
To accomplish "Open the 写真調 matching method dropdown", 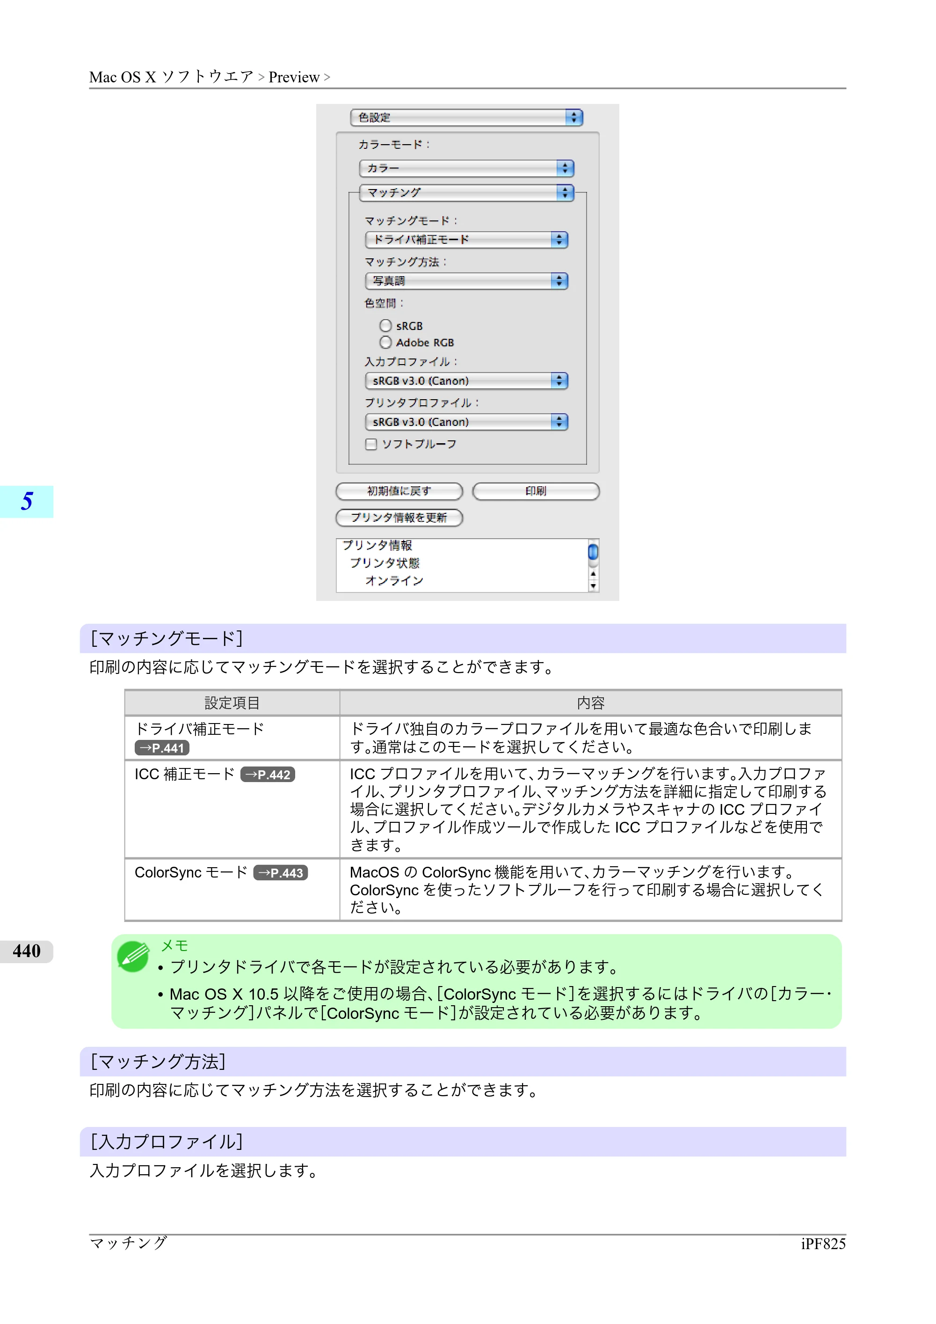I will pyautogui.click(x=466, y=281).
